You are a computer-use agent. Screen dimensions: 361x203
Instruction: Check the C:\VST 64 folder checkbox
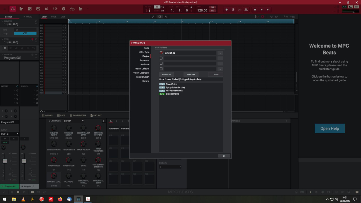tap(161, 53)
